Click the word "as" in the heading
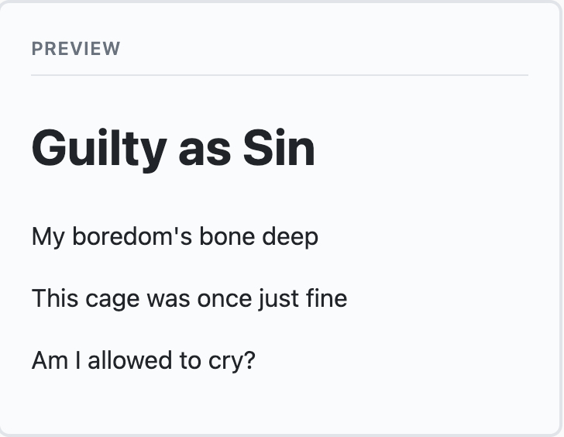Viewport: 564px width, 437px height. [x=205, y=148]
